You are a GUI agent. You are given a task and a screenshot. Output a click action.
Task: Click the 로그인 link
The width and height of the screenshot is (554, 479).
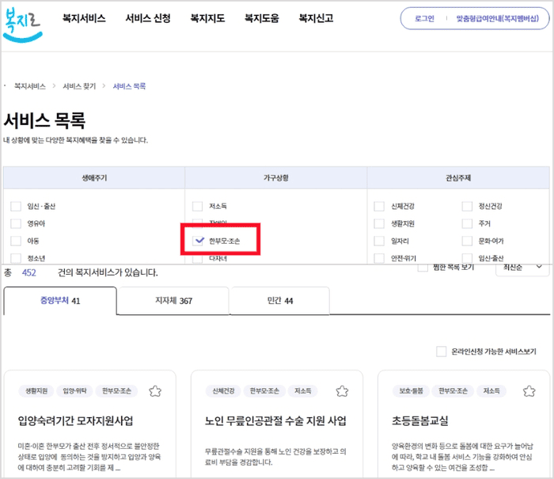(424, 18)
